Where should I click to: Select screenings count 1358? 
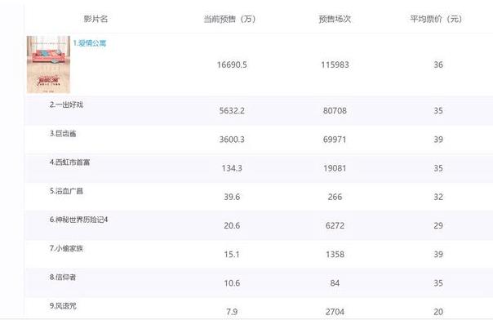click(x=335, y=255)
